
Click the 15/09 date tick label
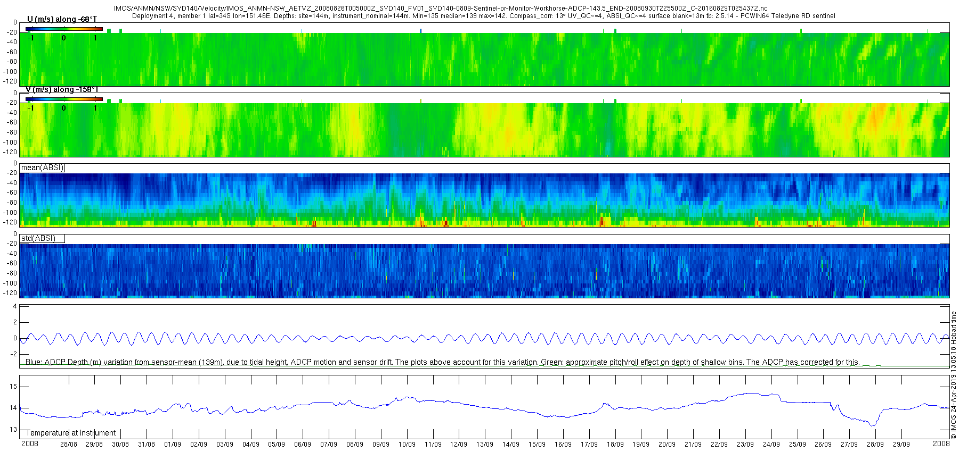[x=537, y=445]
